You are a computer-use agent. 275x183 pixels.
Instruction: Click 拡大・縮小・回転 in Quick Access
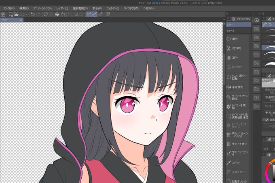click(237, 77)
